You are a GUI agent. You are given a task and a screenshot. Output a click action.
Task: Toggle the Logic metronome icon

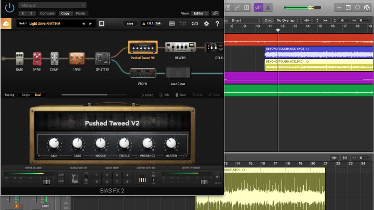268,7
